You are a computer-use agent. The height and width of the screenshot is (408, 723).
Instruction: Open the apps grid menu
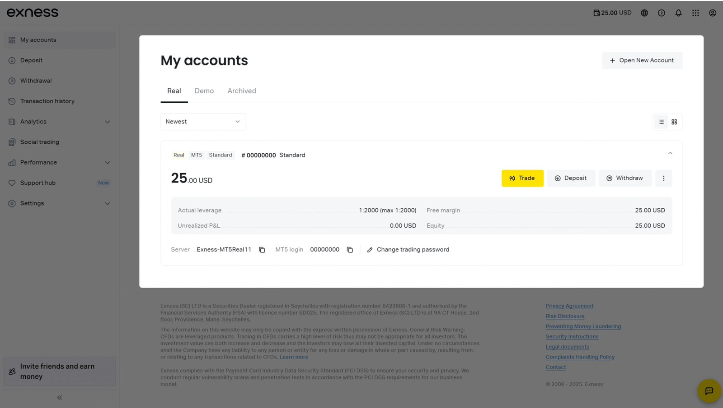point(695,13)
